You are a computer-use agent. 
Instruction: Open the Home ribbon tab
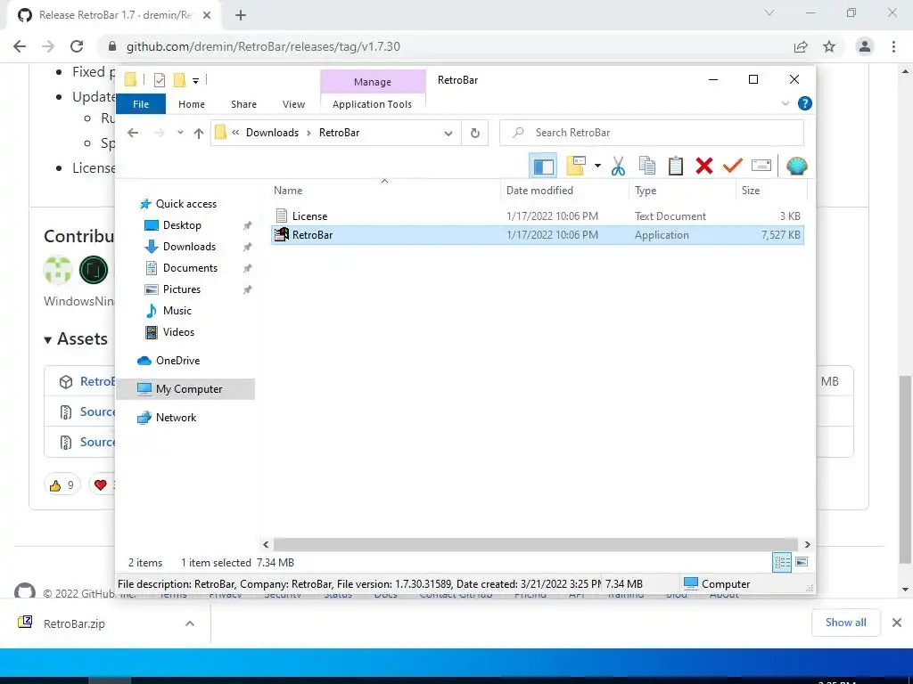pos(192,104)
